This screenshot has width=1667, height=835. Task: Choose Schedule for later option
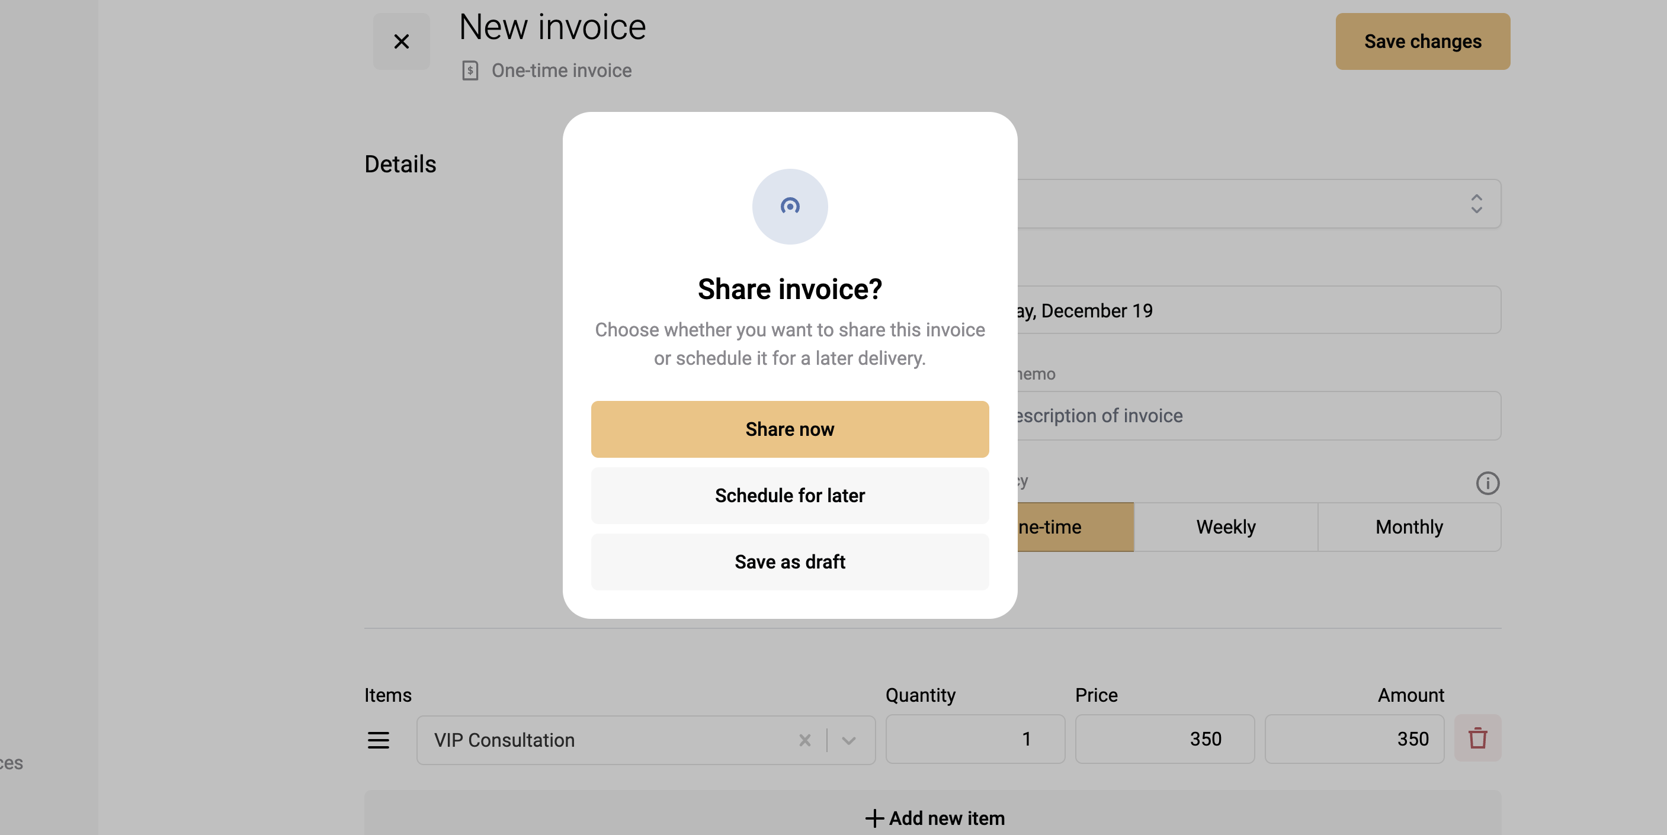790,496
